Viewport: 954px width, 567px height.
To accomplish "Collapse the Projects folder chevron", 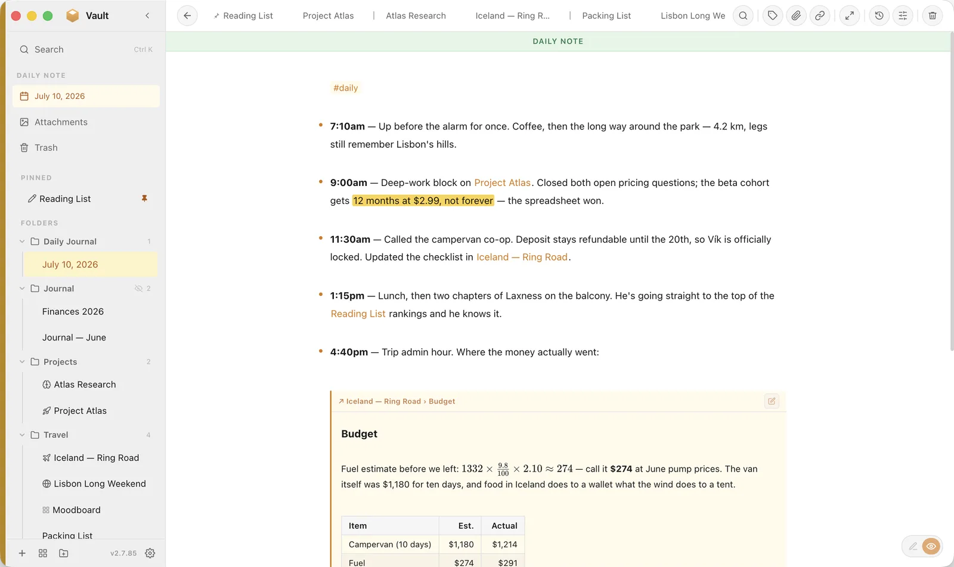I will (x=22, y=362).
